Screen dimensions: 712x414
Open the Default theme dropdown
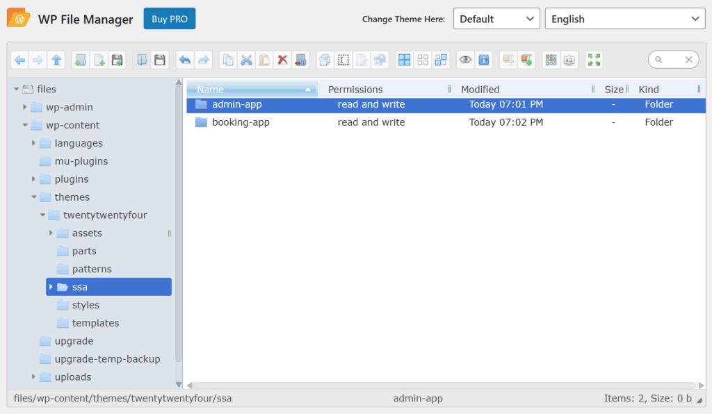tap(496, 18)
